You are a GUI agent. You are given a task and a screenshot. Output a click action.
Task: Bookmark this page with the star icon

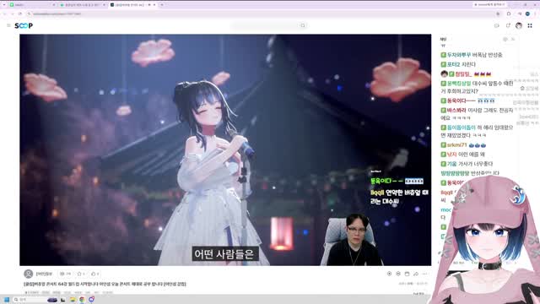pos(498,14)
